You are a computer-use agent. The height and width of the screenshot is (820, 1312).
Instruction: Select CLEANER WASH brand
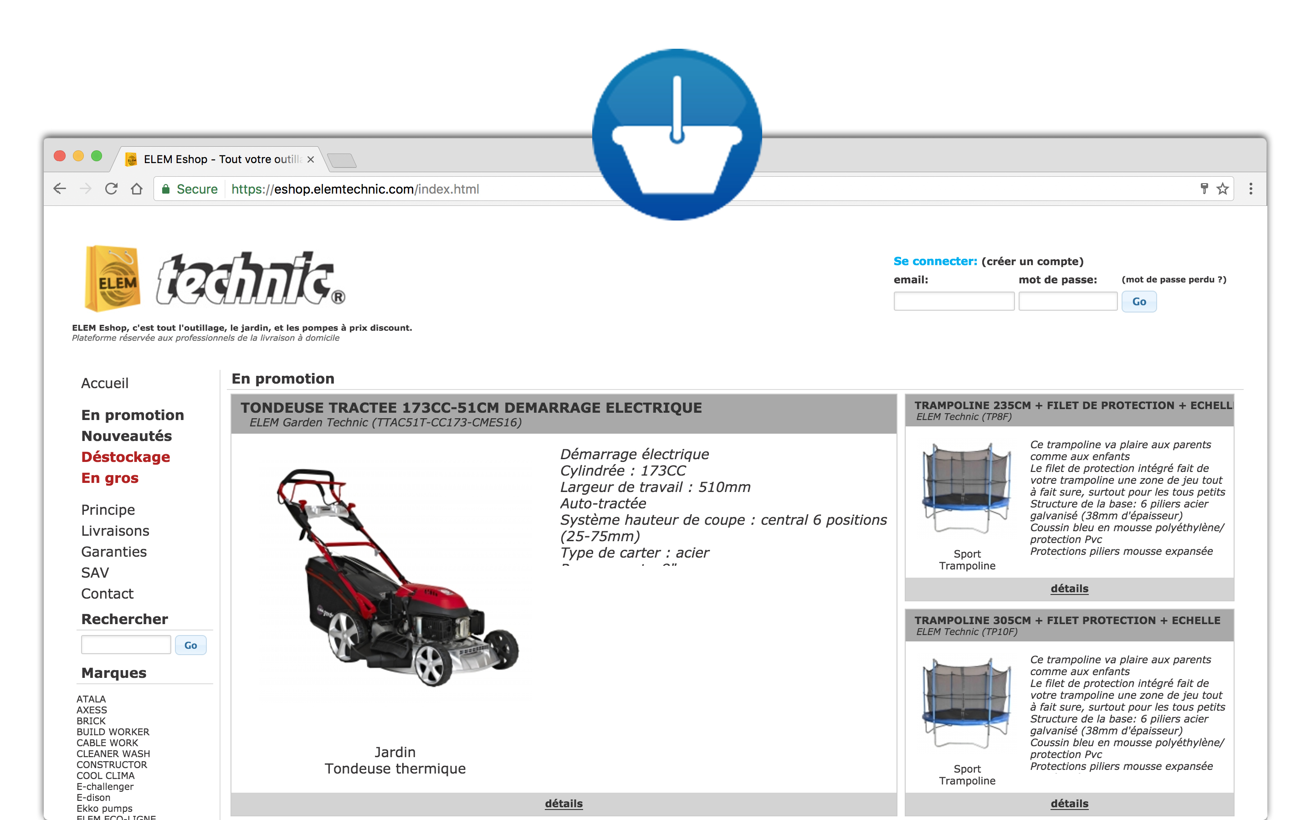[x=113, y=754]
